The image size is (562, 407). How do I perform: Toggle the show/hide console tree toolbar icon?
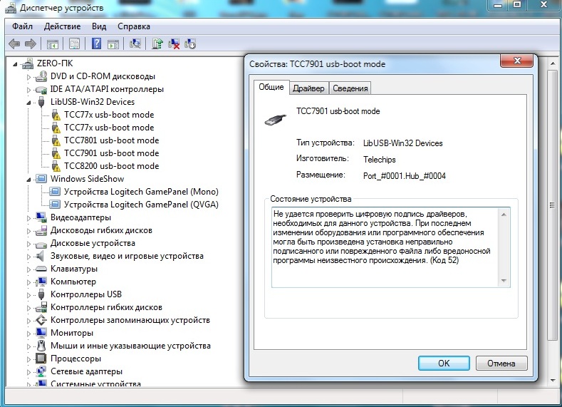coord(52,44)
